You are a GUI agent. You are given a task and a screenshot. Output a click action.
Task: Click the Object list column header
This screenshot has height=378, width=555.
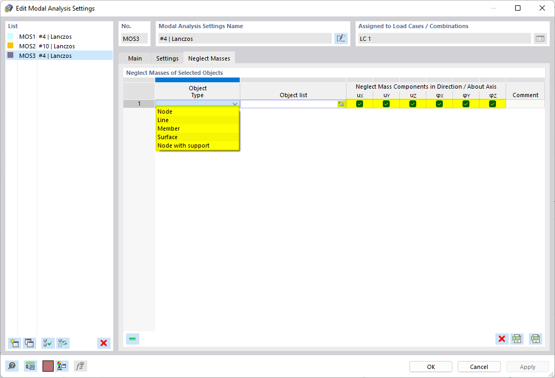click(293, 91)
